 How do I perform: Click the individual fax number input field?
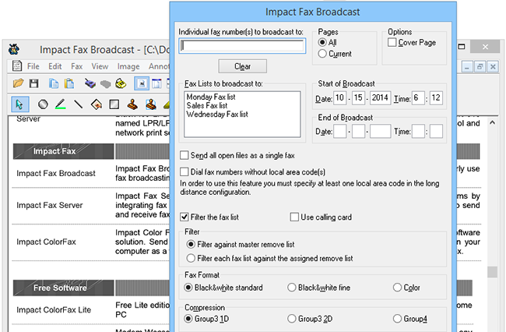tap(241, 46)
